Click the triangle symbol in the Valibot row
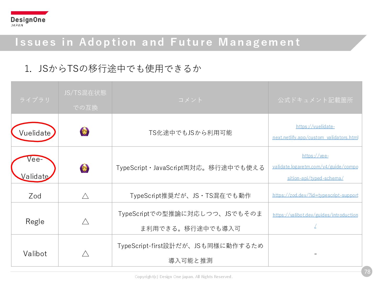377x282 pixels. coord(85,254)
